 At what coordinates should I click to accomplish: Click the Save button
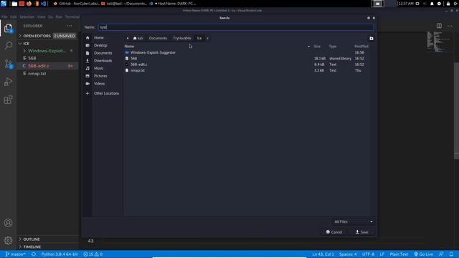coord(361,232)
